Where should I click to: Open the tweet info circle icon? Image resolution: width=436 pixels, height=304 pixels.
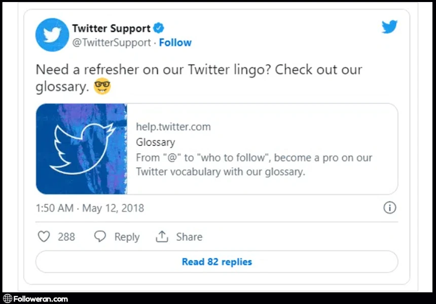click(x=389, y=208)
